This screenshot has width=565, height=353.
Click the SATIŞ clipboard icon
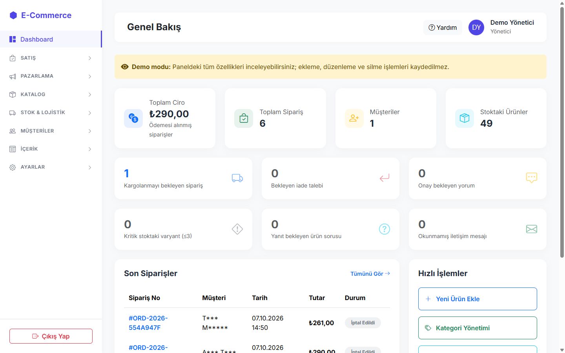[13, 58]
